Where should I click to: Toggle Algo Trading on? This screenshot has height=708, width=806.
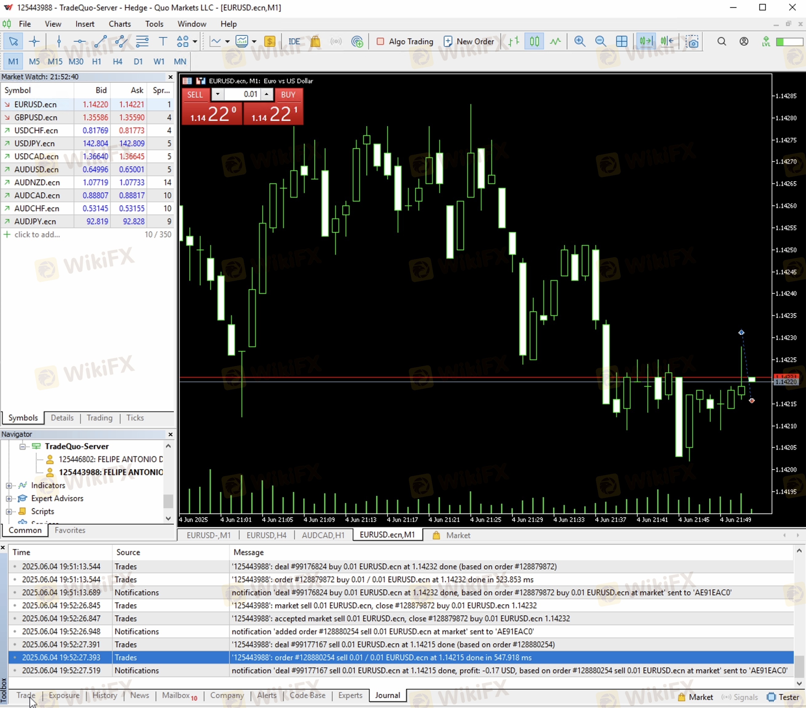[x=405, y=41]
